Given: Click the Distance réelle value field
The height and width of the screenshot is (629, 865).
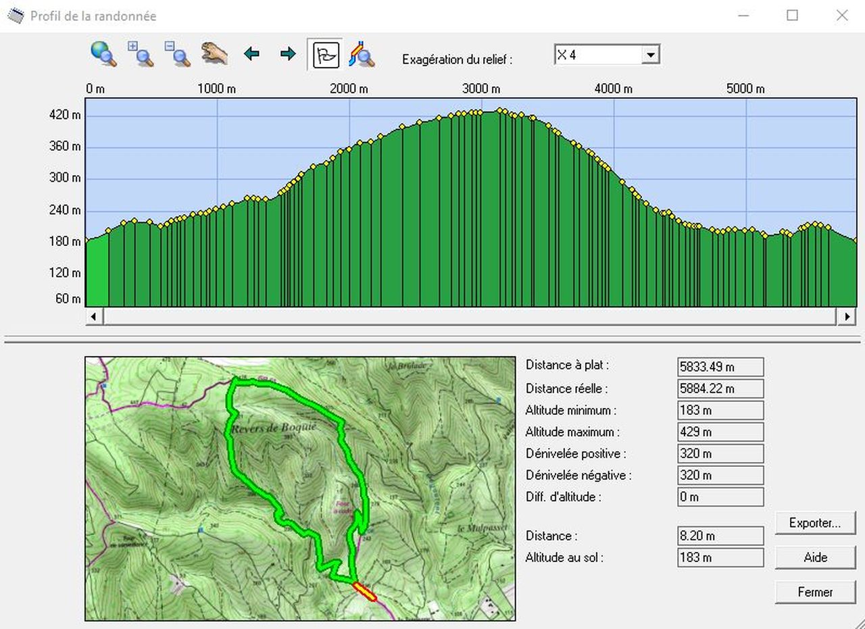Looking at the screenshot, I should coord(720,388).
